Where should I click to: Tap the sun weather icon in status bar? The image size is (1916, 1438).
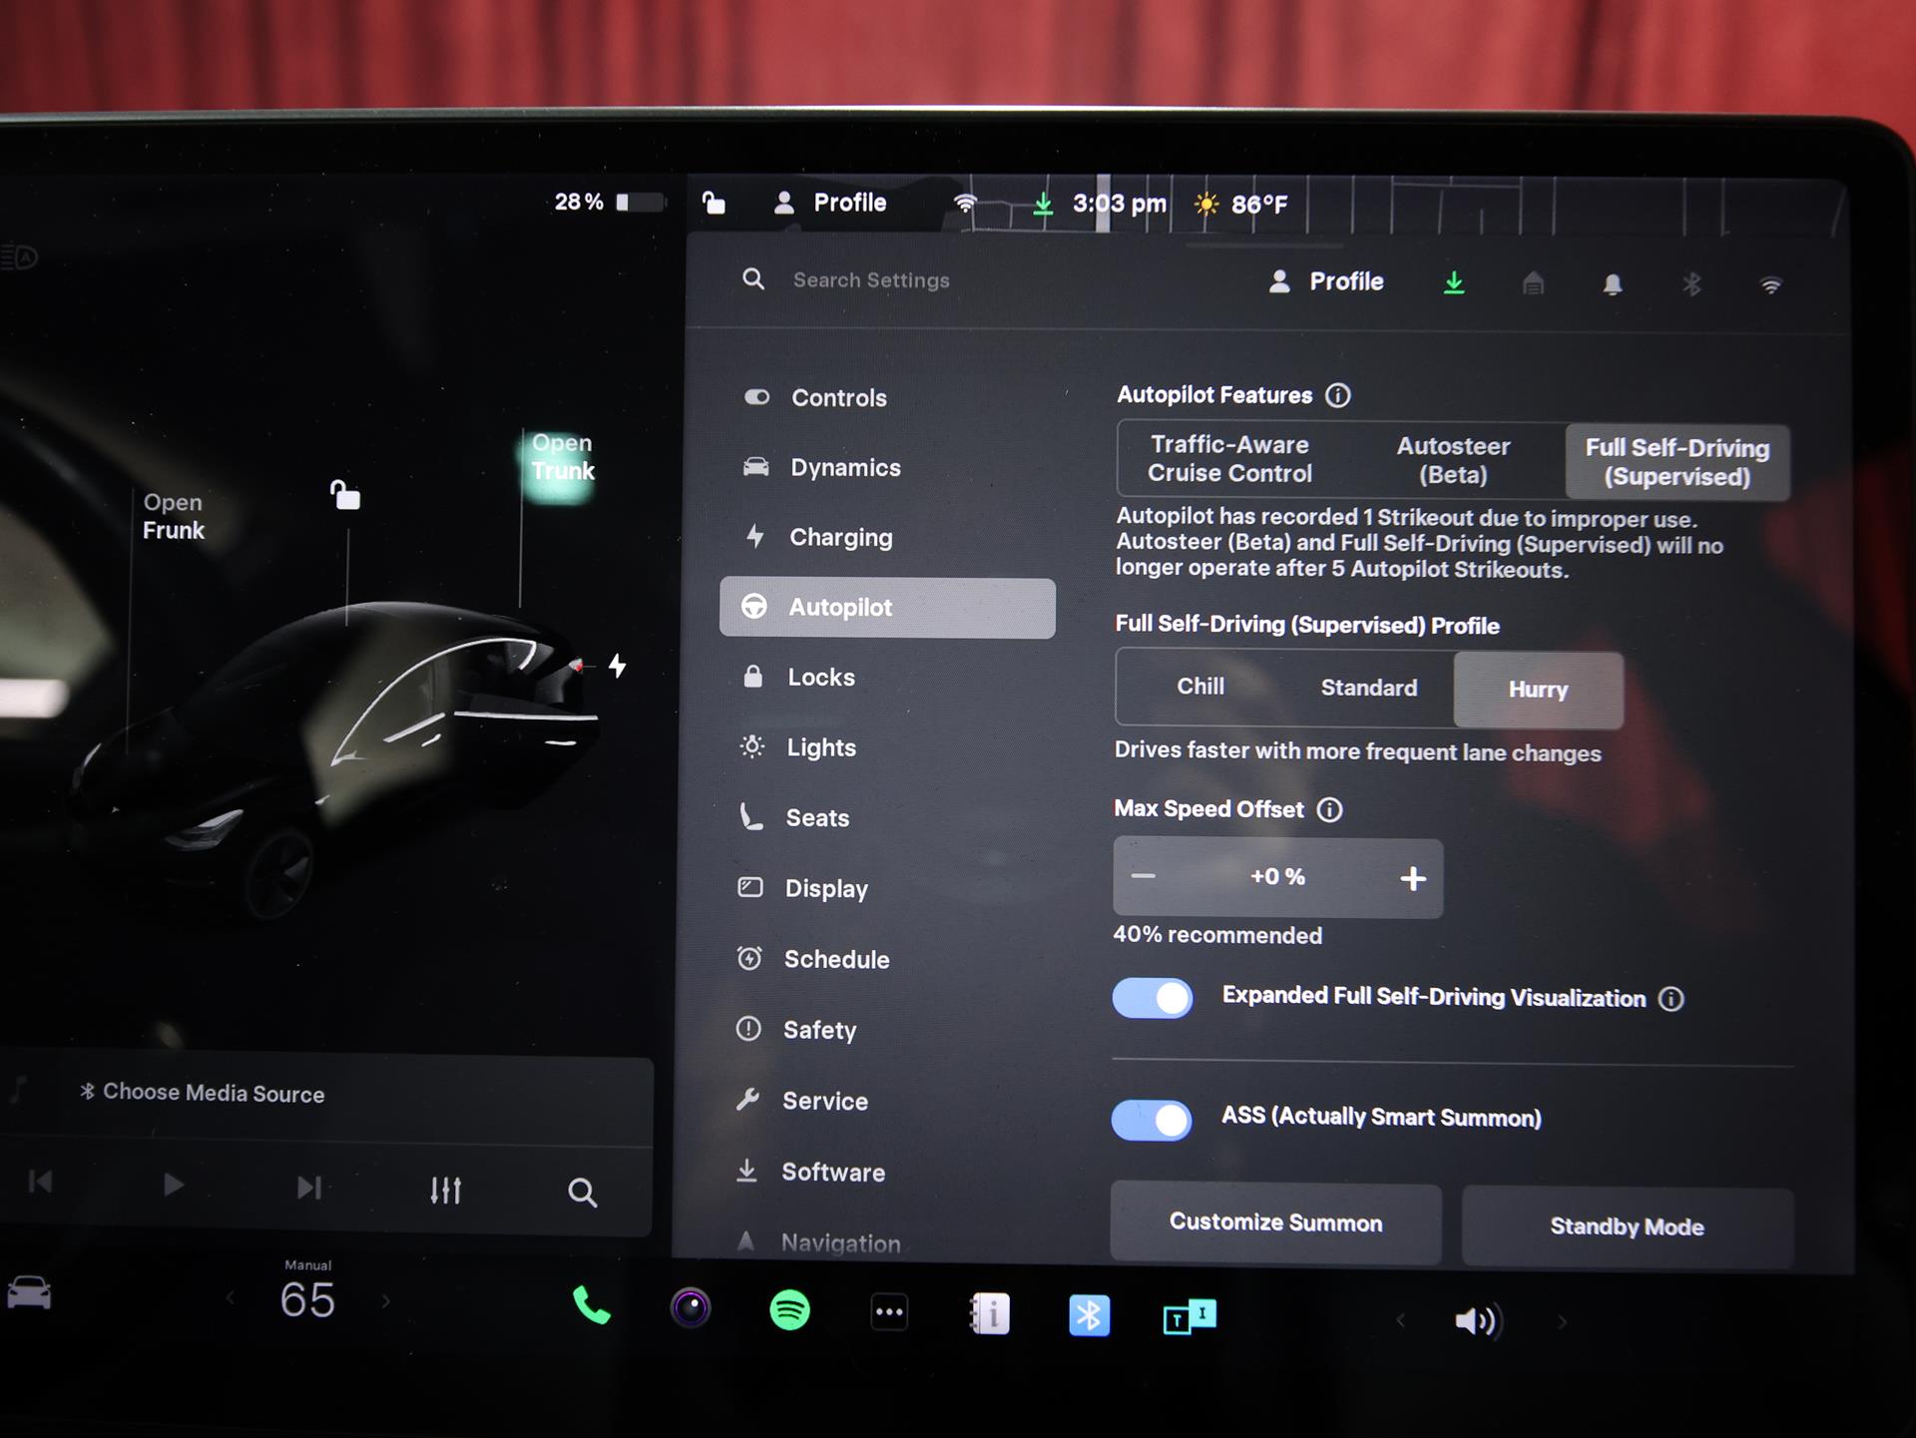1206,205
